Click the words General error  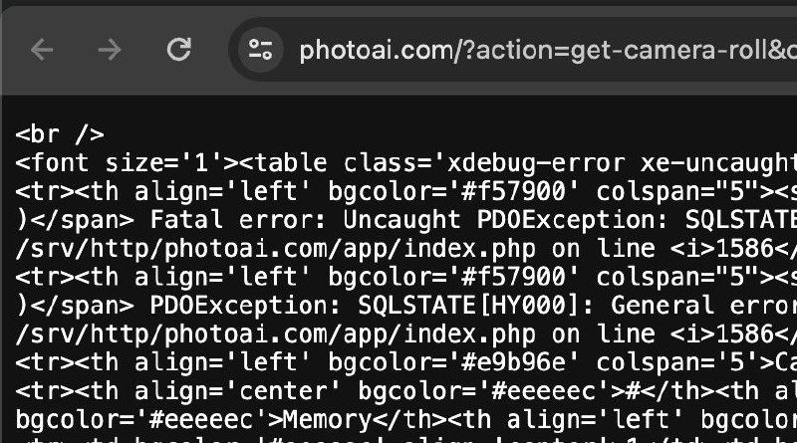pyautogui.click(x=703, y=306)
